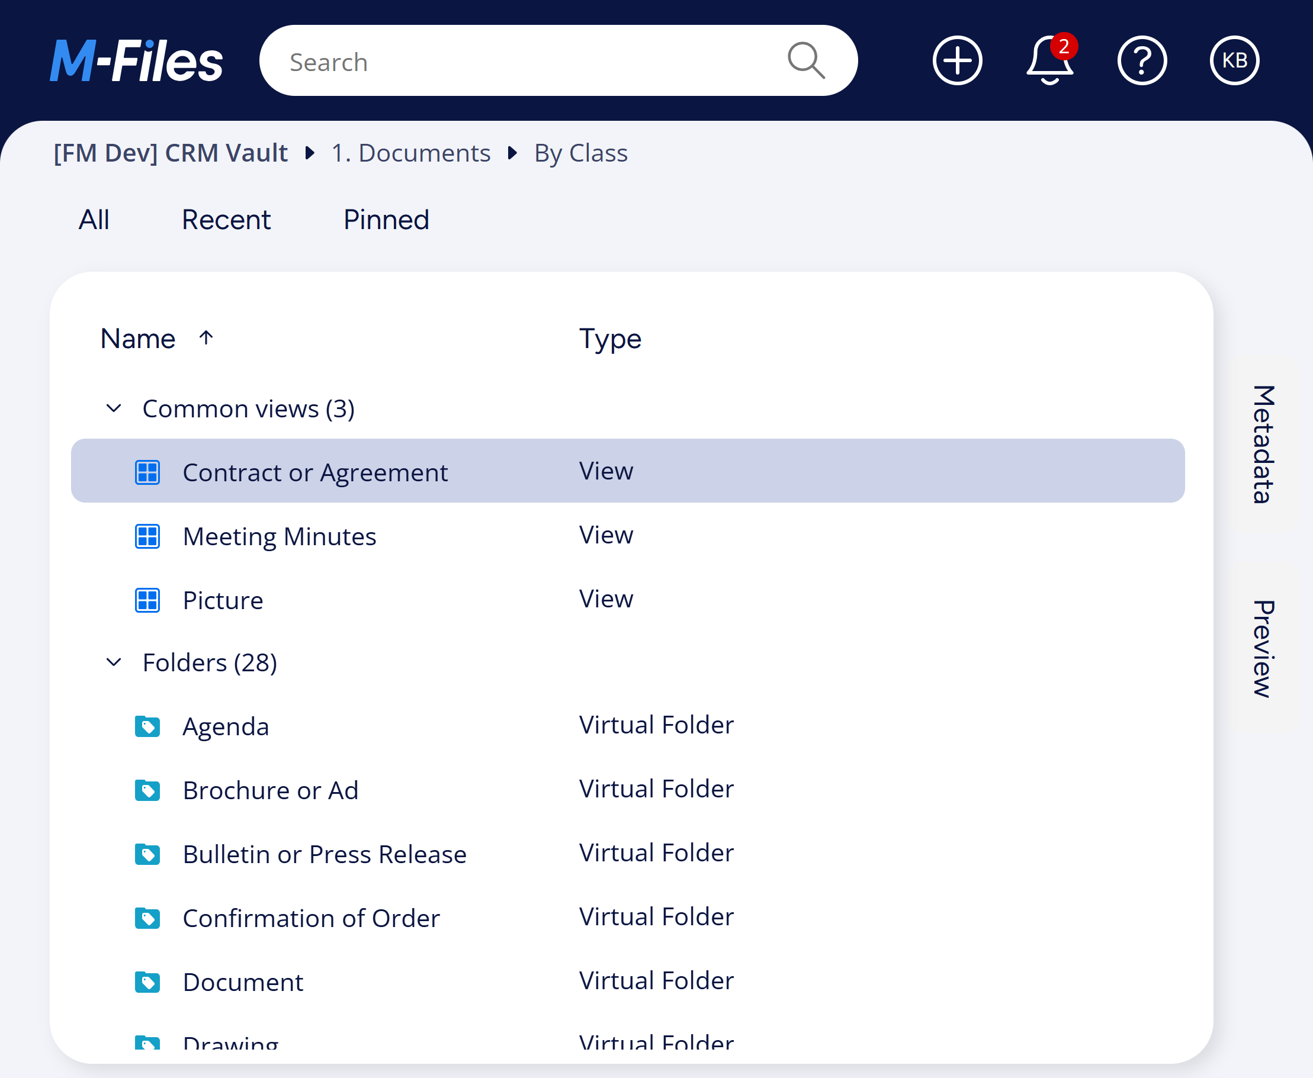The height and width of the screenshot is (1078, 1313).
Task: Open the help question mark icon
Action: click(x=1142, y=61)
